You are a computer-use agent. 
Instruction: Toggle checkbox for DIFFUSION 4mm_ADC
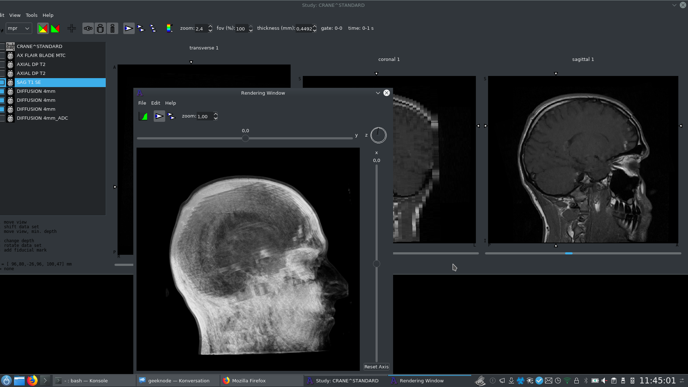tap(2, 118)
